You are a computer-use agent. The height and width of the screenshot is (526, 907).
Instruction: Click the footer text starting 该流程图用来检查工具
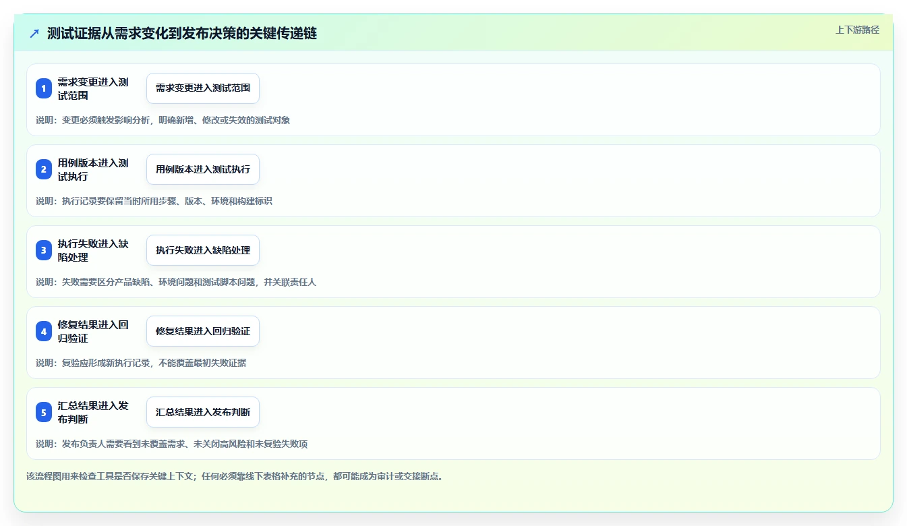point(235,476)
